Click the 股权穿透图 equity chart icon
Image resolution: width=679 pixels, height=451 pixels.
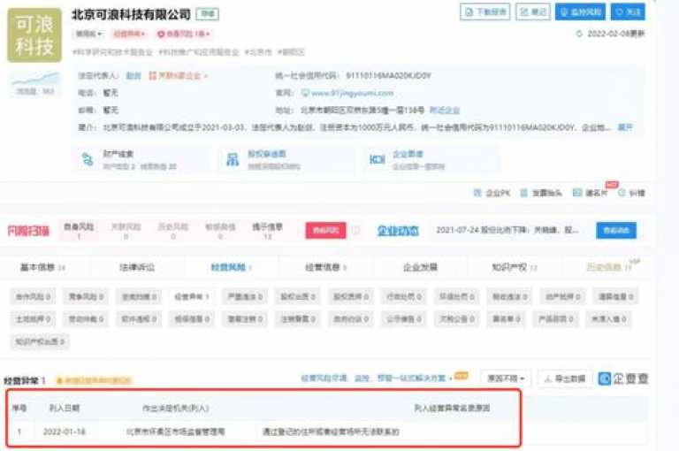233,159
